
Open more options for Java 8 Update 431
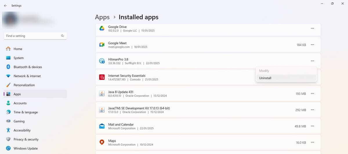coord(312,93)
